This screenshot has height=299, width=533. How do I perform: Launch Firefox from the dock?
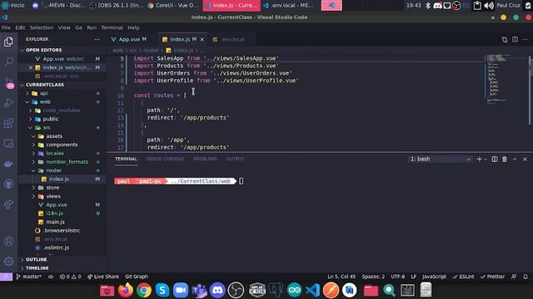click(126, 290)
